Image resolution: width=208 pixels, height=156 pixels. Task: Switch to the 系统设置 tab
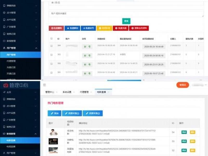[67, 92]
